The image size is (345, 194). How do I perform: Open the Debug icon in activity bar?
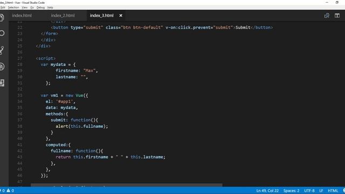coord(2,66)
